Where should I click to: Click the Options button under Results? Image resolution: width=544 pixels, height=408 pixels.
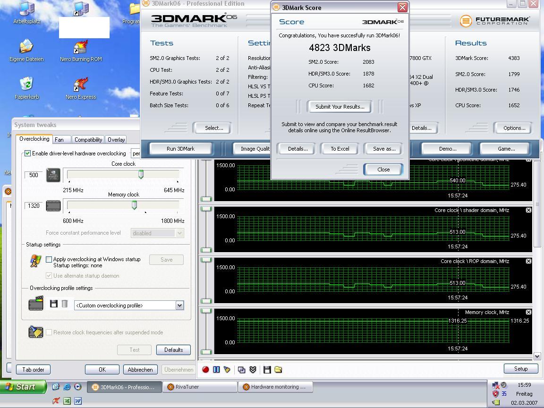(x=514, y=127)
